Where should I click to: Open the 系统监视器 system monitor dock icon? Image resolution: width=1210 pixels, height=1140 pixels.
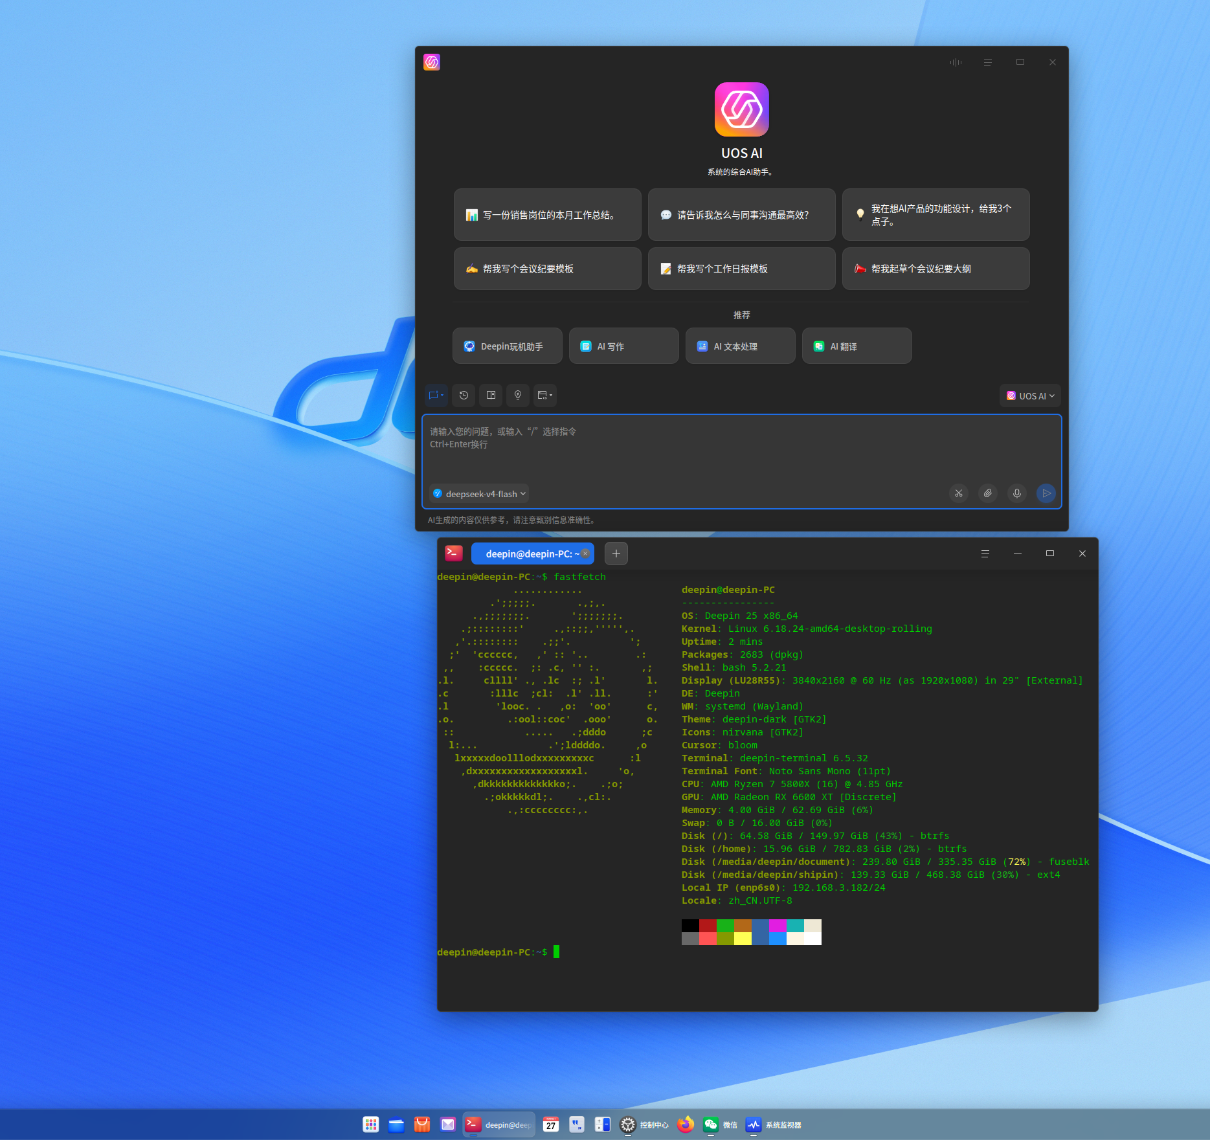point(754,1125)
